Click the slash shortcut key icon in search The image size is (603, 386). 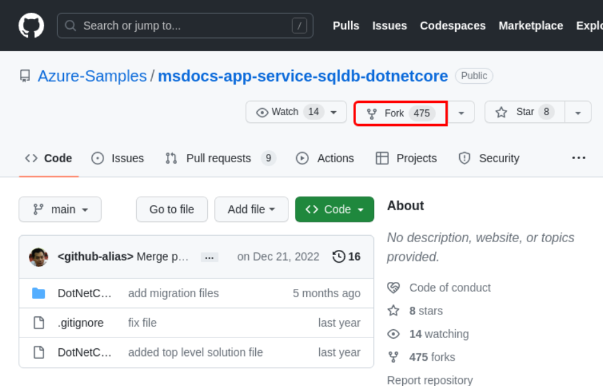(x=299, y=26)
